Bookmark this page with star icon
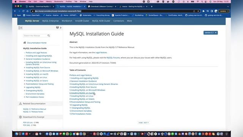 pos(198,11)
